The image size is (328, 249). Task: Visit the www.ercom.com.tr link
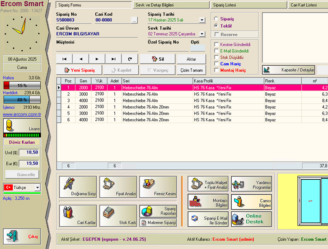pos(22,114)
